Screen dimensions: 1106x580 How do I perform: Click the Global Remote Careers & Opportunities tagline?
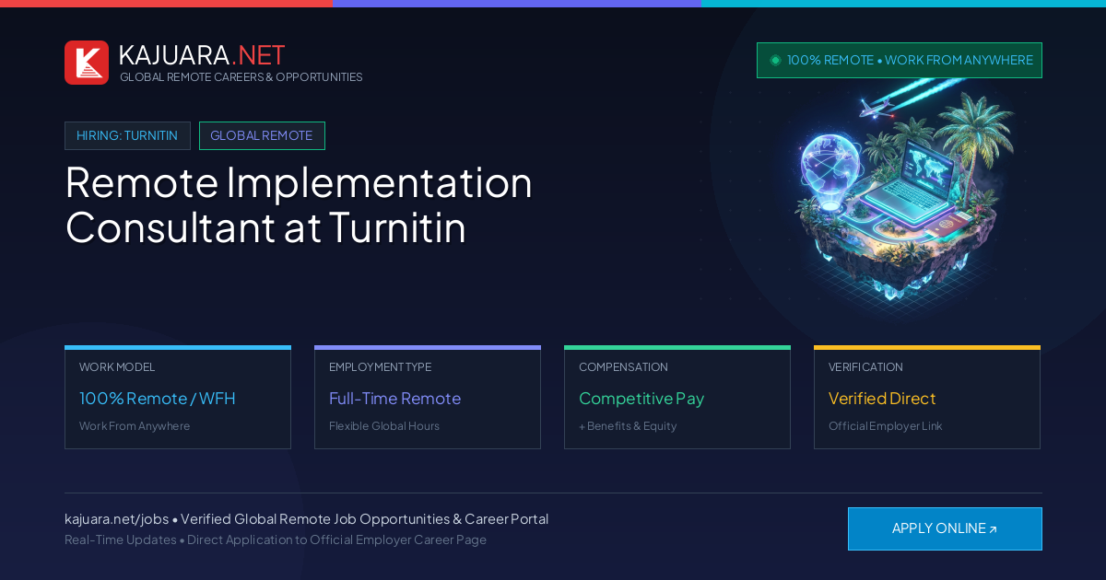click(241, 77)
